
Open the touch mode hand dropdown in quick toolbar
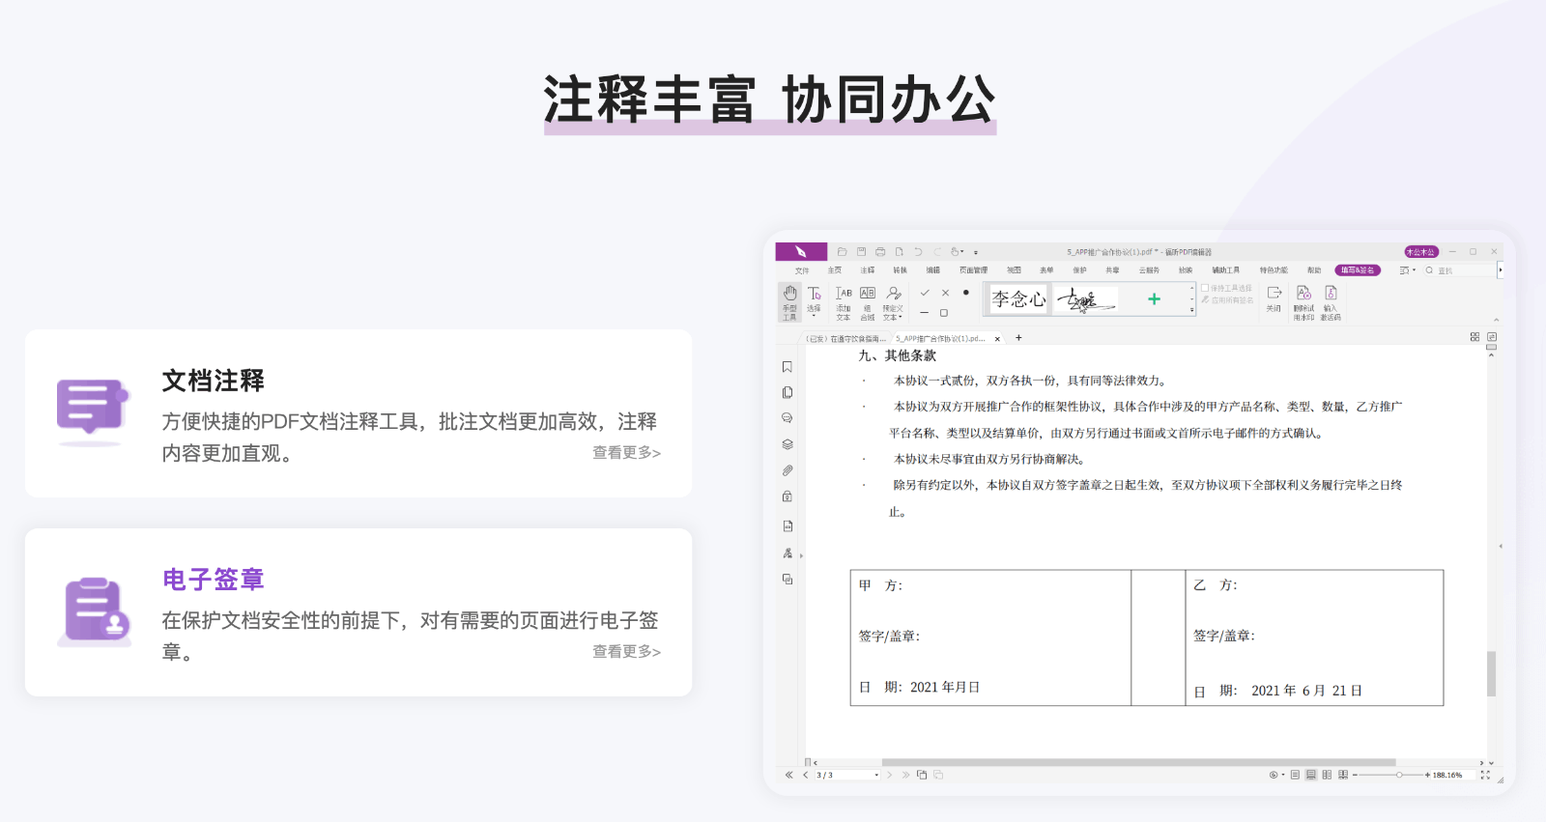957,252
